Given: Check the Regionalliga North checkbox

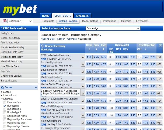Looking at the screenshot, I should pyautogui.click(x=5, y=116).
